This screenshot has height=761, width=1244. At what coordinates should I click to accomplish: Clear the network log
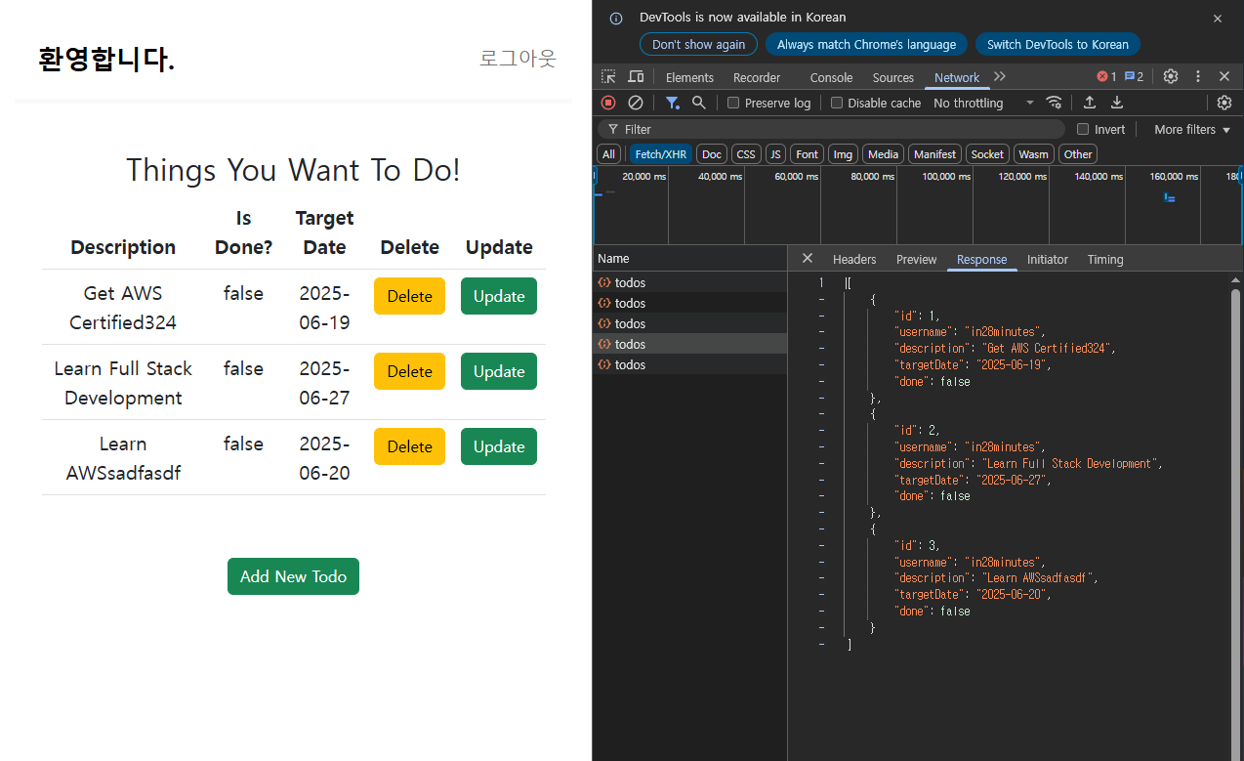(x=636, y=103)
